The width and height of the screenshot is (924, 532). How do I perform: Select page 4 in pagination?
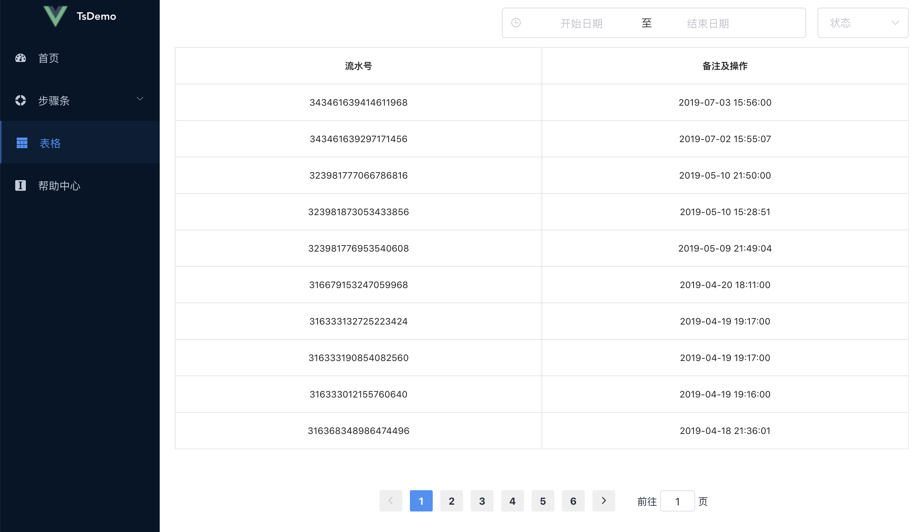click(512, 501)
